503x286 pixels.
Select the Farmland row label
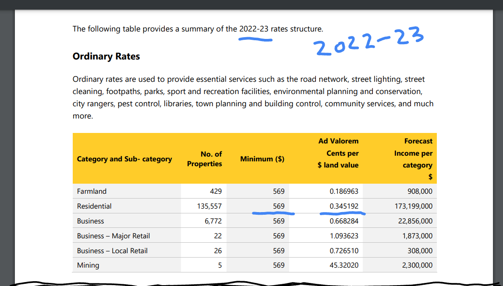(x=92, y=191)
